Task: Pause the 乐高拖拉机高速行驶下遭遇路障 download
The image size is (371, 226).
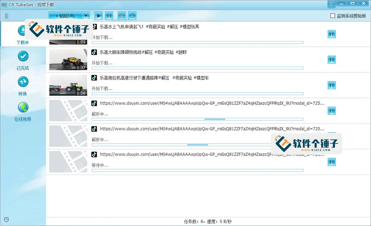Action: tap(332, 85)
